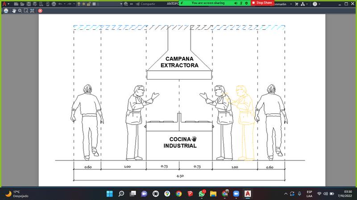This screenshot has height=200, width=357.
Task: Select the Pan hand tool
Action: point(14,11)
